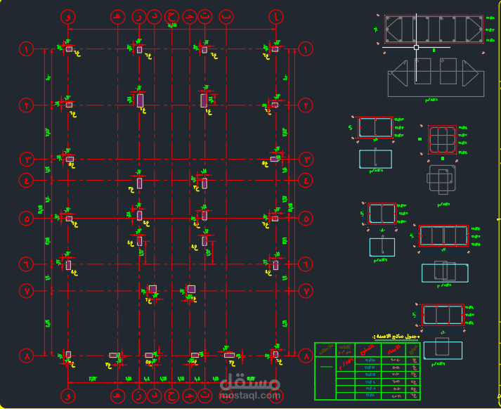The width and height of the screenshot is (501, 409).
Task: Click the right-side axis bubble numbered ٧
Action: (306, 291)
